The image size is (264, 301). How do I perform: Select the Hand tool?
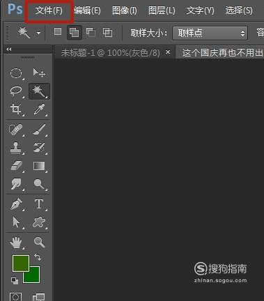pyautogui.click(x=16, y=242)
